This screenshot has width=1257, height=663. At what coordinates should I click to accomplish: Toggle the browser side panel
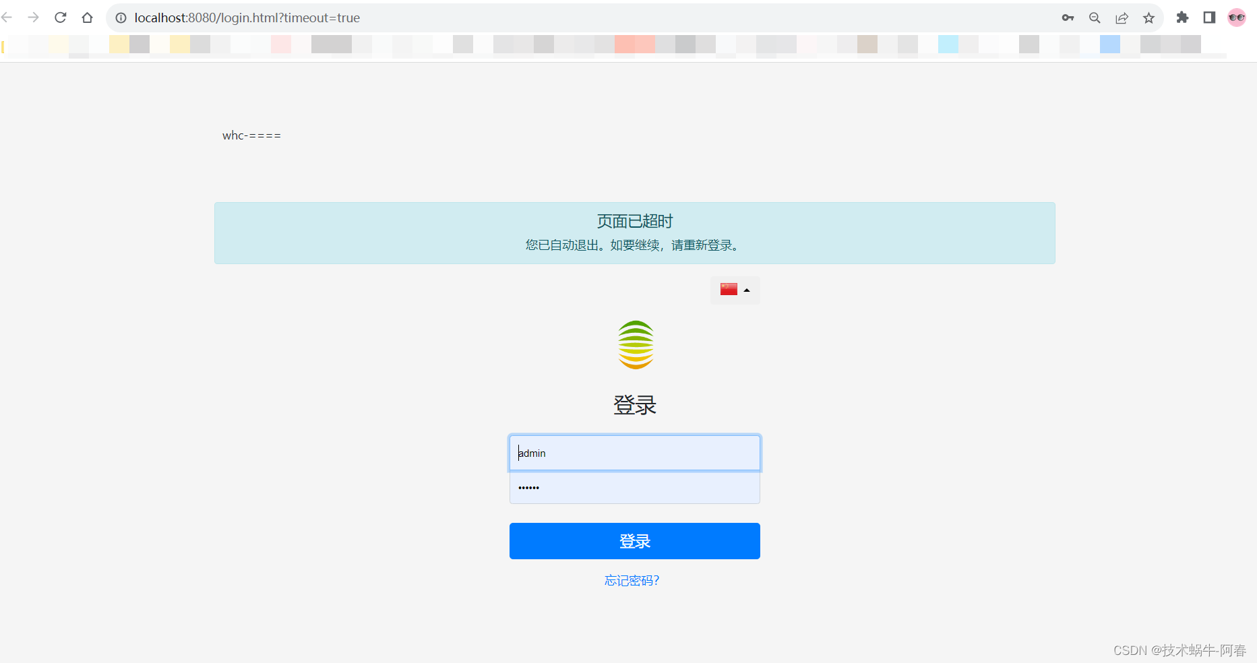1209,18
